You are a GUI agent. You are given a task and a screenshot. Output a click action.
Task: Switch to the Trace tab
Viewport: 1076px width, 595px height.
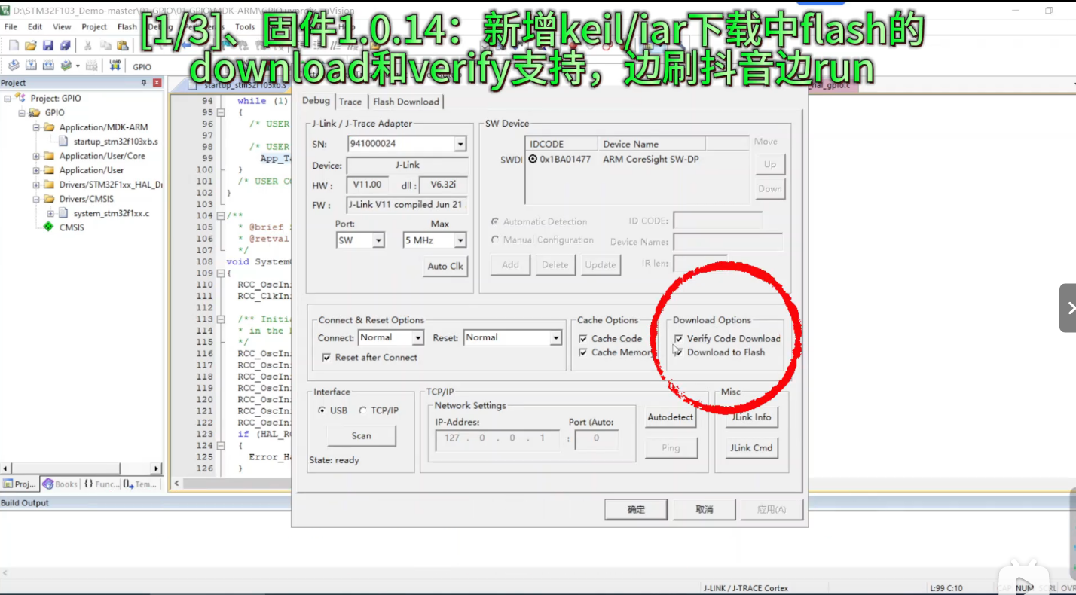(350, 102)
